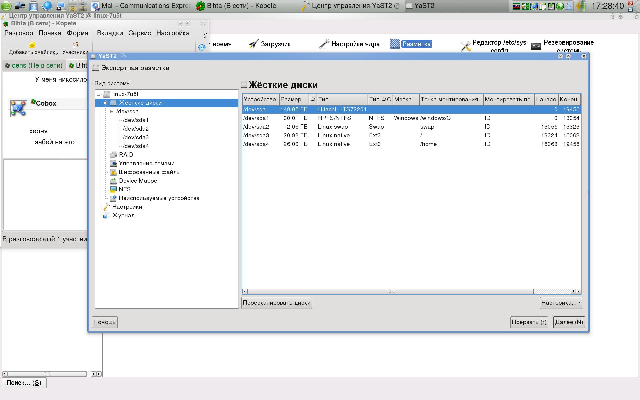Open the Журнал log icon
Viewport: 640px width, 400px height.
point(106,216)
